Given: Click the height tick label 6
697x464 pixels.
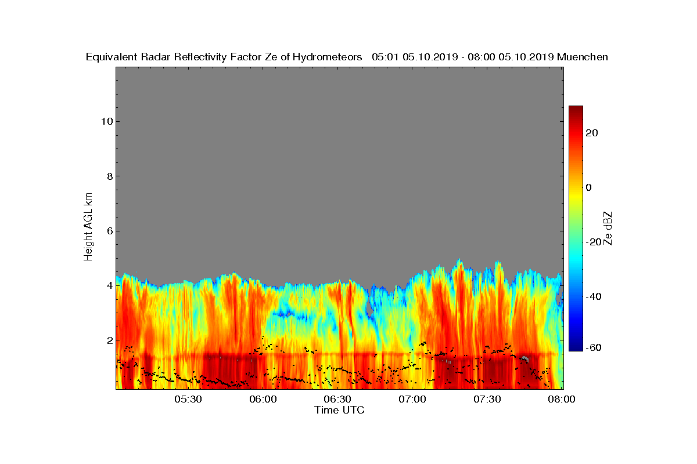Looking at the screenshot, I should point(109,231).
